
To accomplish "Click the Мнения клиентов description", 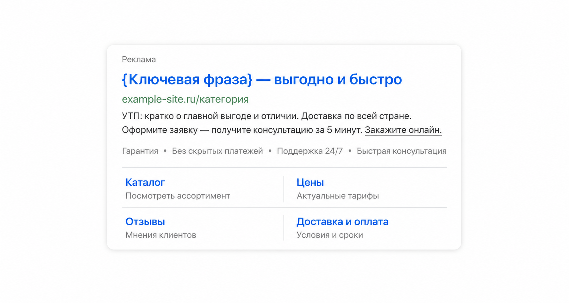I will click(161, 235).
